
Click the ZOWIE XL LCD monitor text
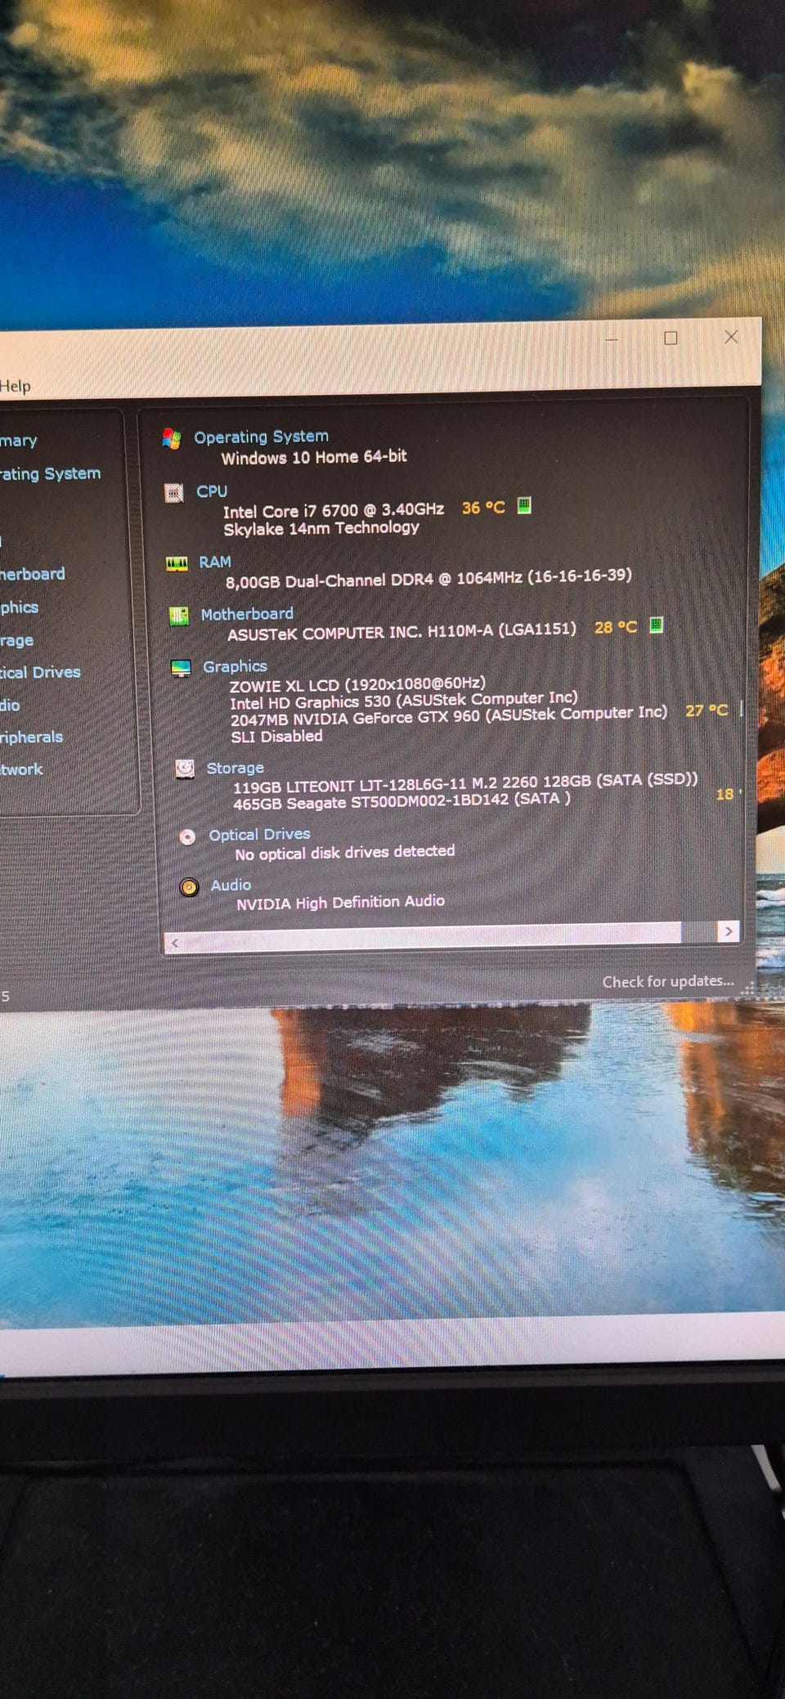coord(357,684)
